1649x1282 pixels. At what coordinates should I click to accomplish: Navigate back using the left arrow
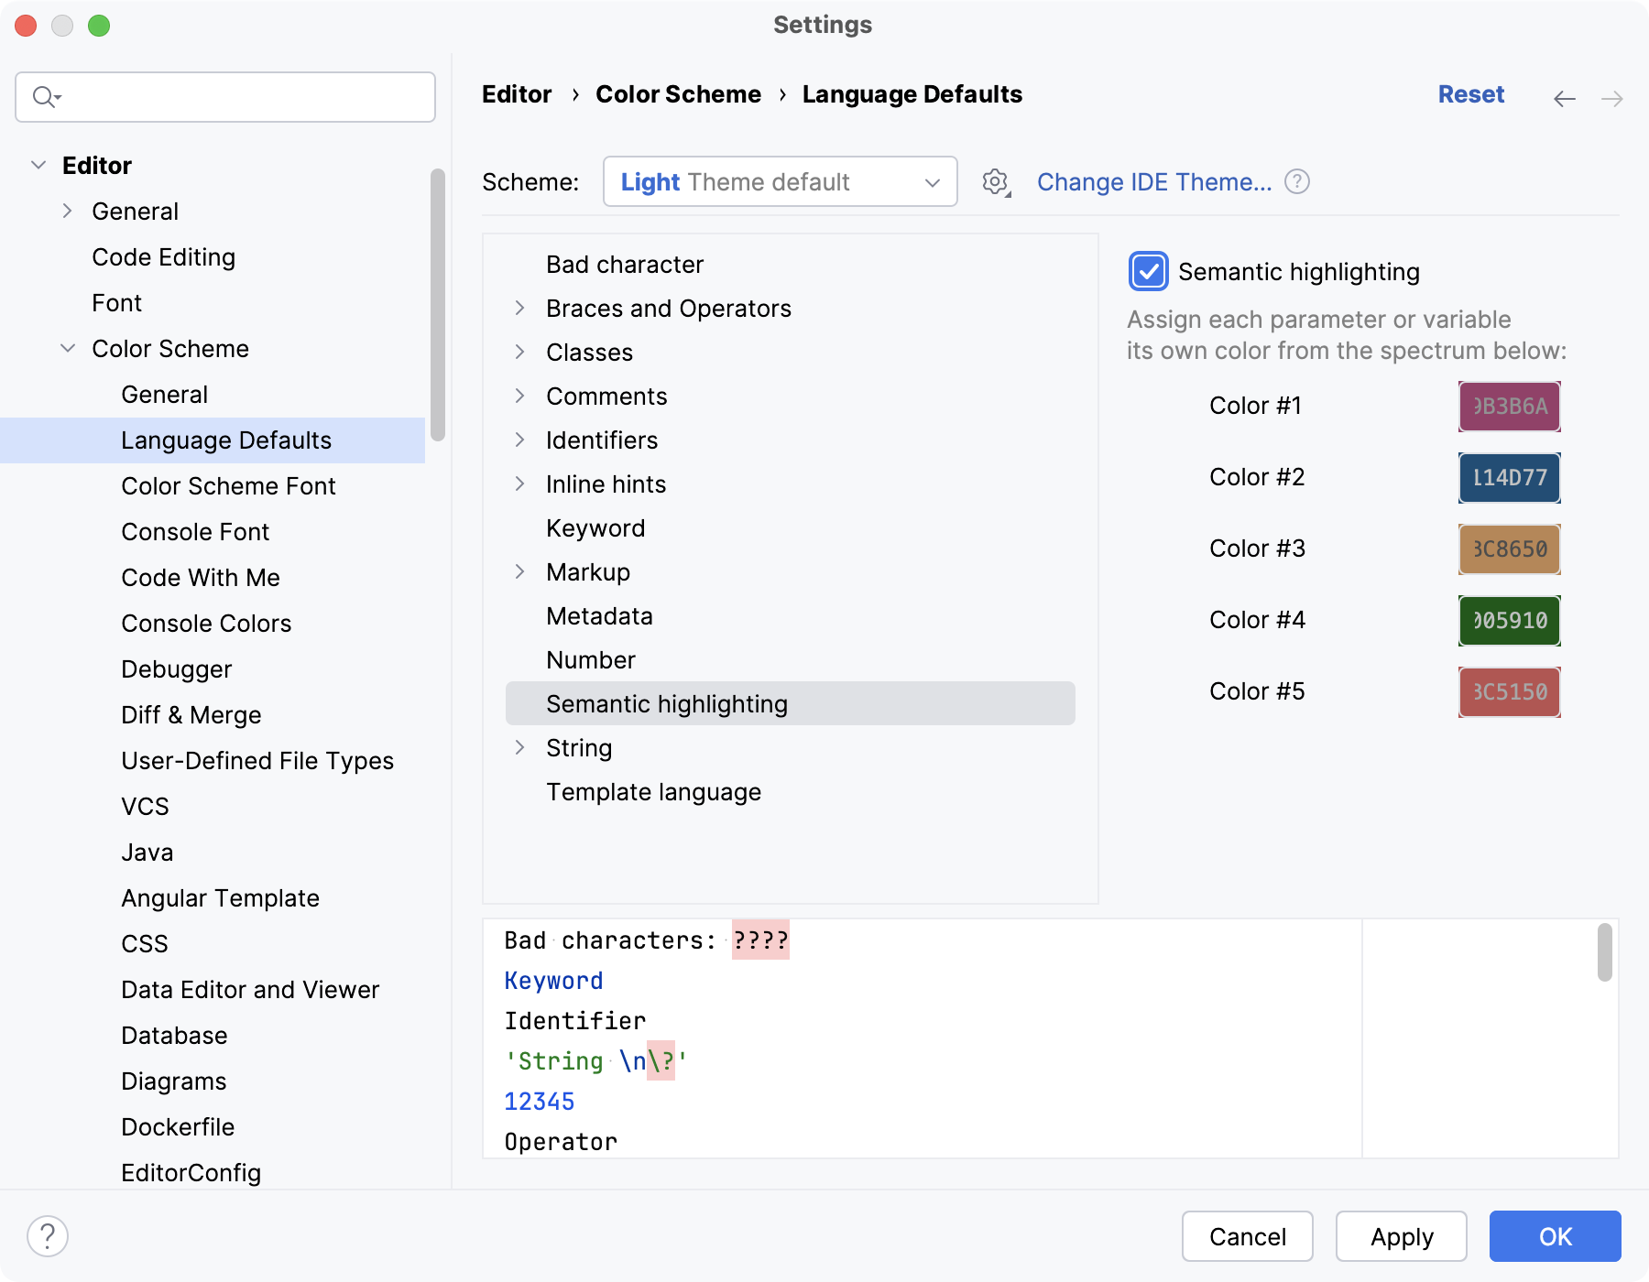point(1564,98)
